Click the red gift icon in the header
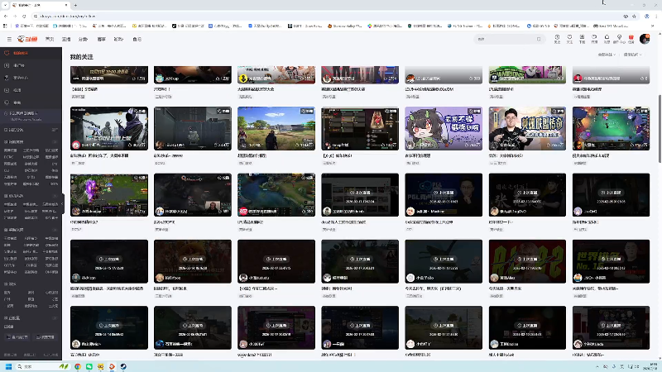This screenshot has width=662, height=372. [631, 39]
